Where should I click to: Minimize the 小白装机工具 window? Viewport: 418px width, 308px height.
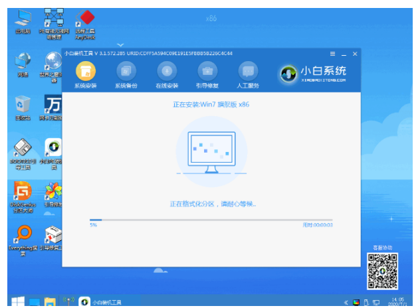click(344, 53)
